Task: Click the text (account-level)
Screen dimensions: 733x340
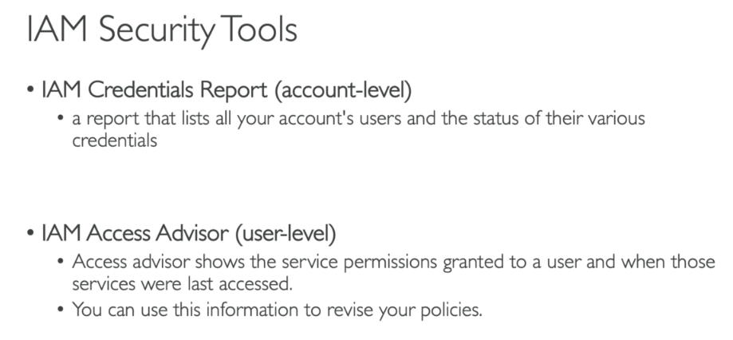Action: coord(343,90)
